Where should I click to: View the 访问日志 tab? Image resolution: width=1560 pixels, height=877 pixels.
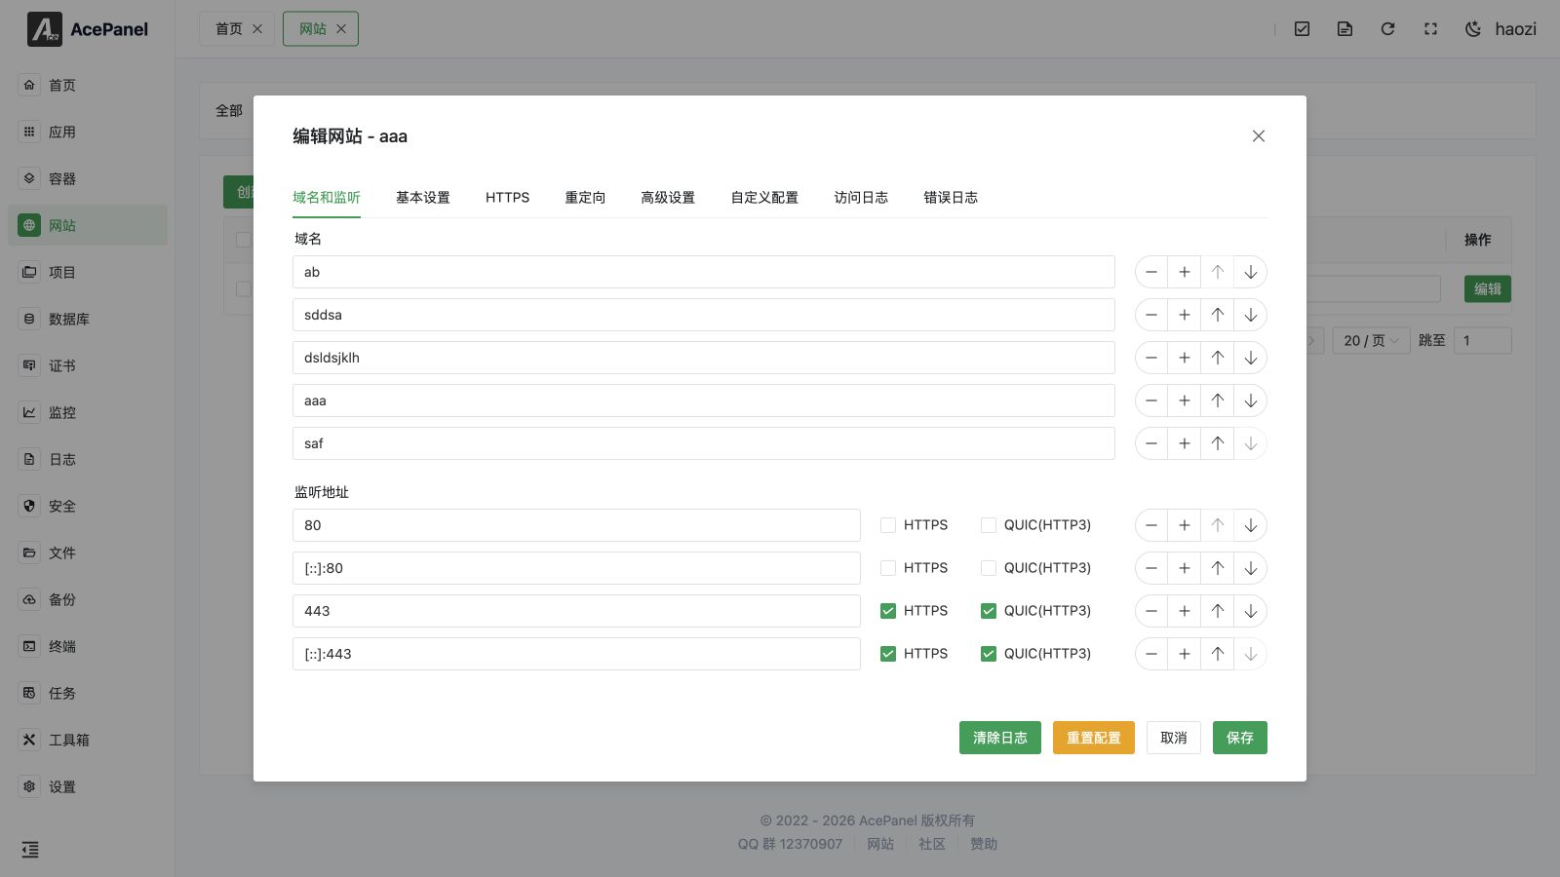tap(861, 197)
